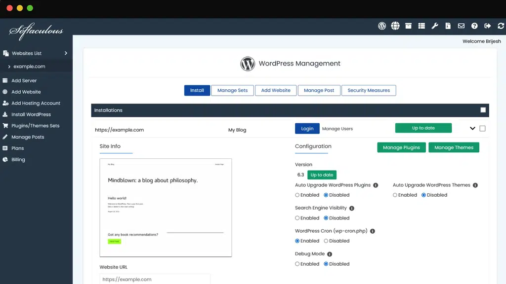Open Install WordPress in sidebar
The image size is (506, 284).
click(x=31, y=114)
